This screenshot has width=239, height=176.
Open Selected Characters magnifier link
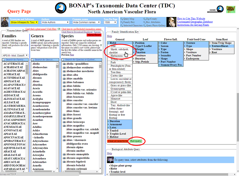[x=132, y=25]
